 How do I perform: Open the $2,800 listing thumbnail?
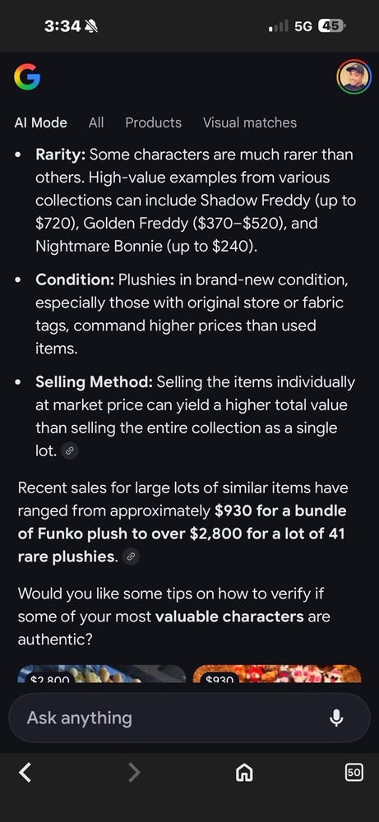click(x=102, y=674)
